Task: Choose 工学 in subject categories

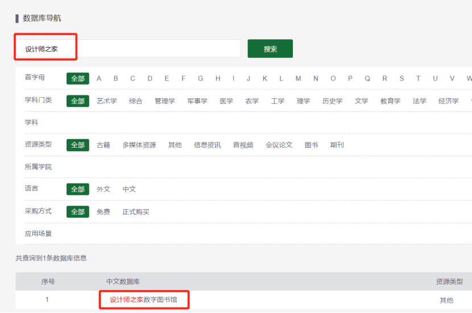Action: [x=278, y=101]
